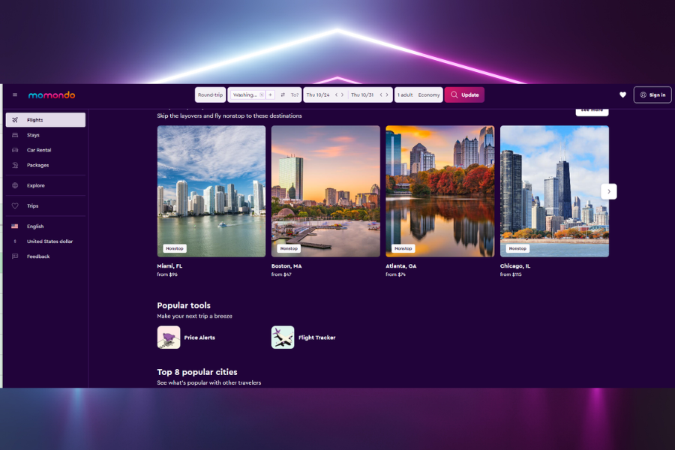Swap origin and destination airports

pyautogui.click(x=283, y=95)
